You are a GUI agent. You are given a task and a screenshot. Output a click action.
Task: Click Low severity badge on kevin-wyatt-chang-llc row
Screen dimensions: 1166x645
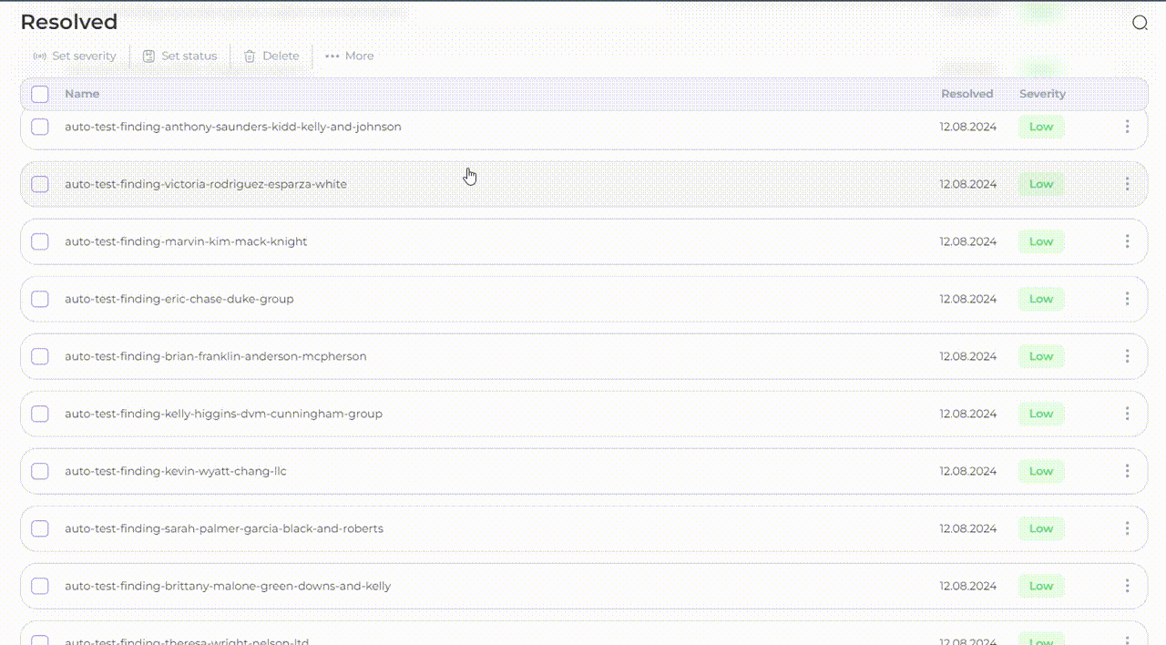[1041, 471]
